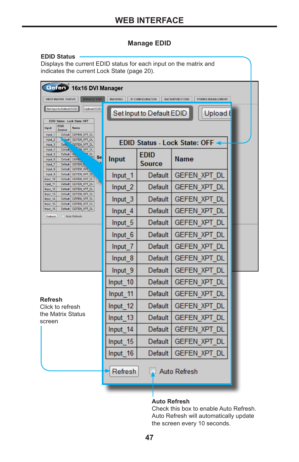Click GEFEN_XPT_DL name in enlarged Input_15 row
This screenshot has width=299, height=462.
200,341
